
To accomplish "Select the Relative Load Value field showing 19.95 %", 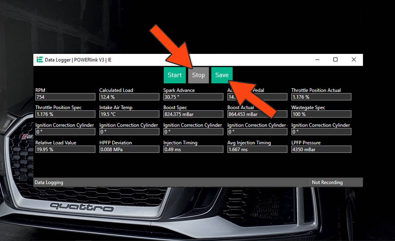I will point(65,149).
